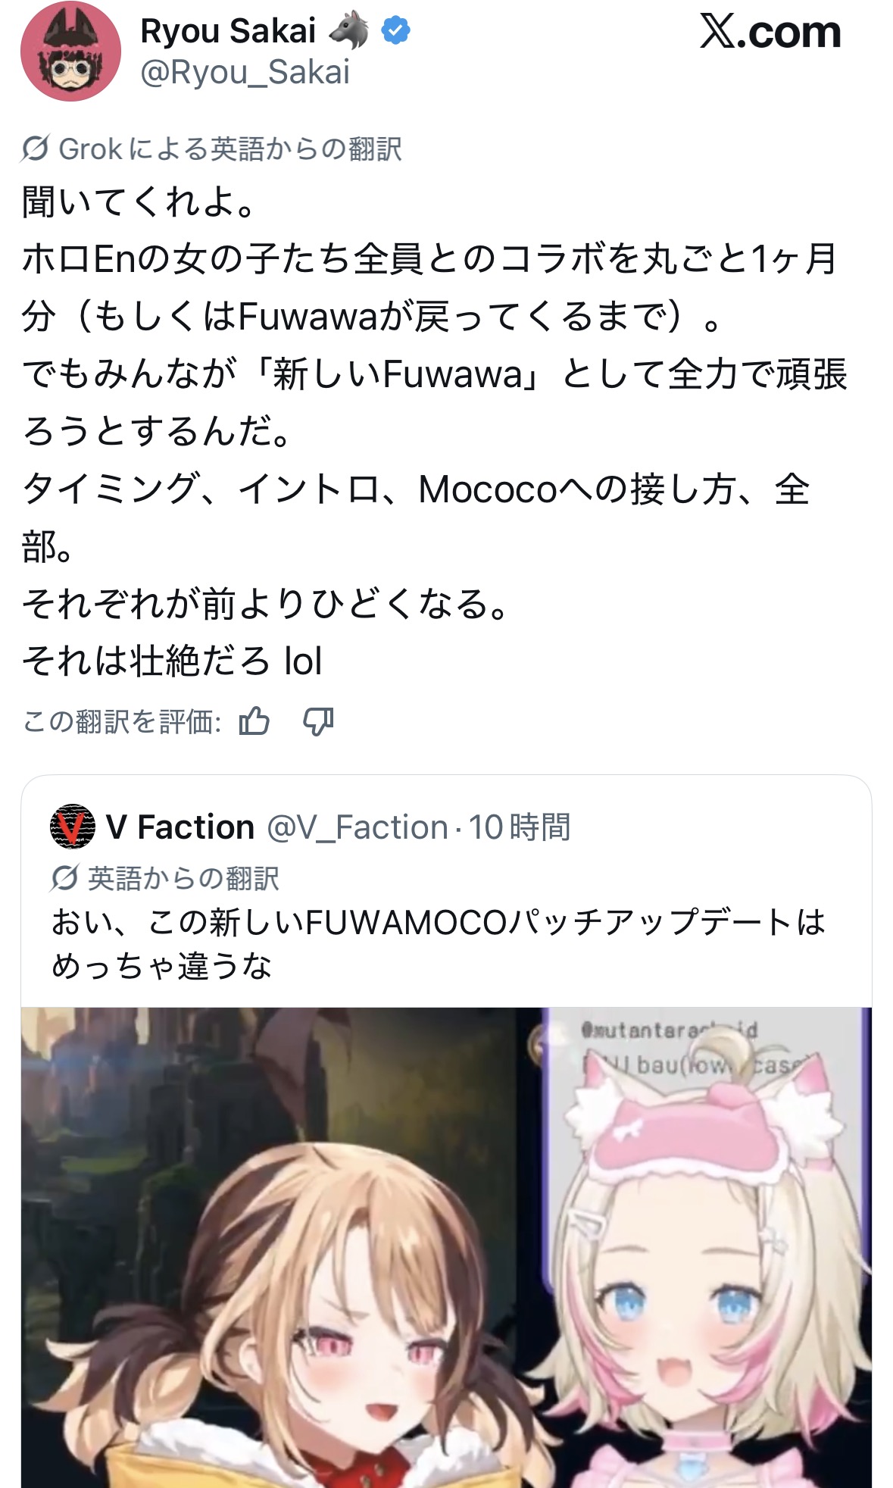Tap the wolf emoji beside Ryou Sakai

348,31
